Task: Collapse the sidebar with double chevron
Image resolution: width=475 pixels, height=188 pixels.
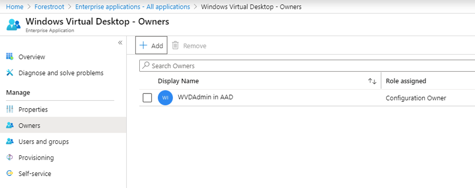Action: click(x=120, y=42)
